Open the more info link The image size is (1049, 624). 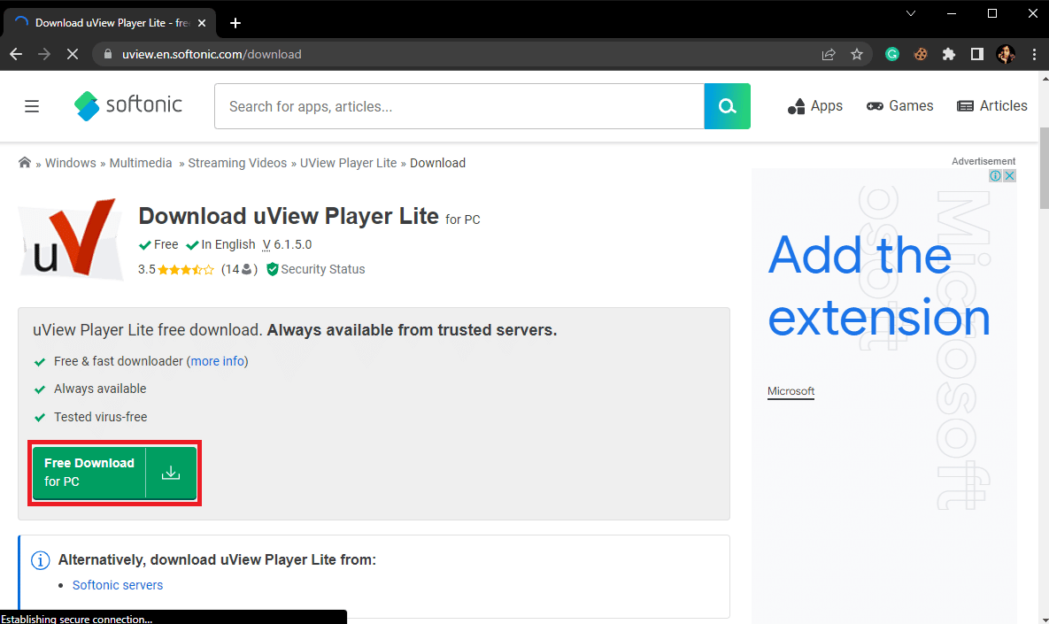tap(218, 361)
